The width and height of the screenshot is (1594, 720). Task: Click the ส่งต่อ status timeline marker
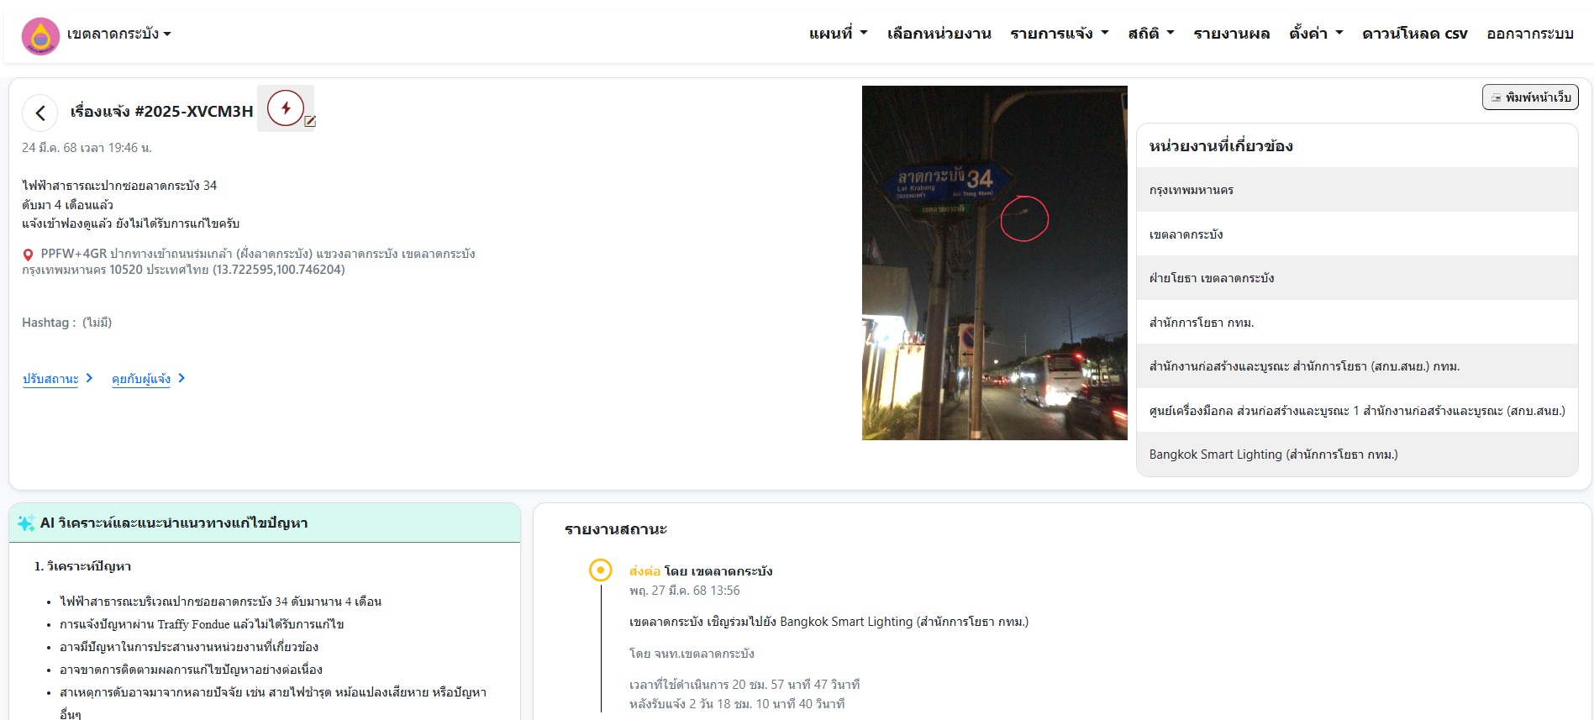point(601,570)
